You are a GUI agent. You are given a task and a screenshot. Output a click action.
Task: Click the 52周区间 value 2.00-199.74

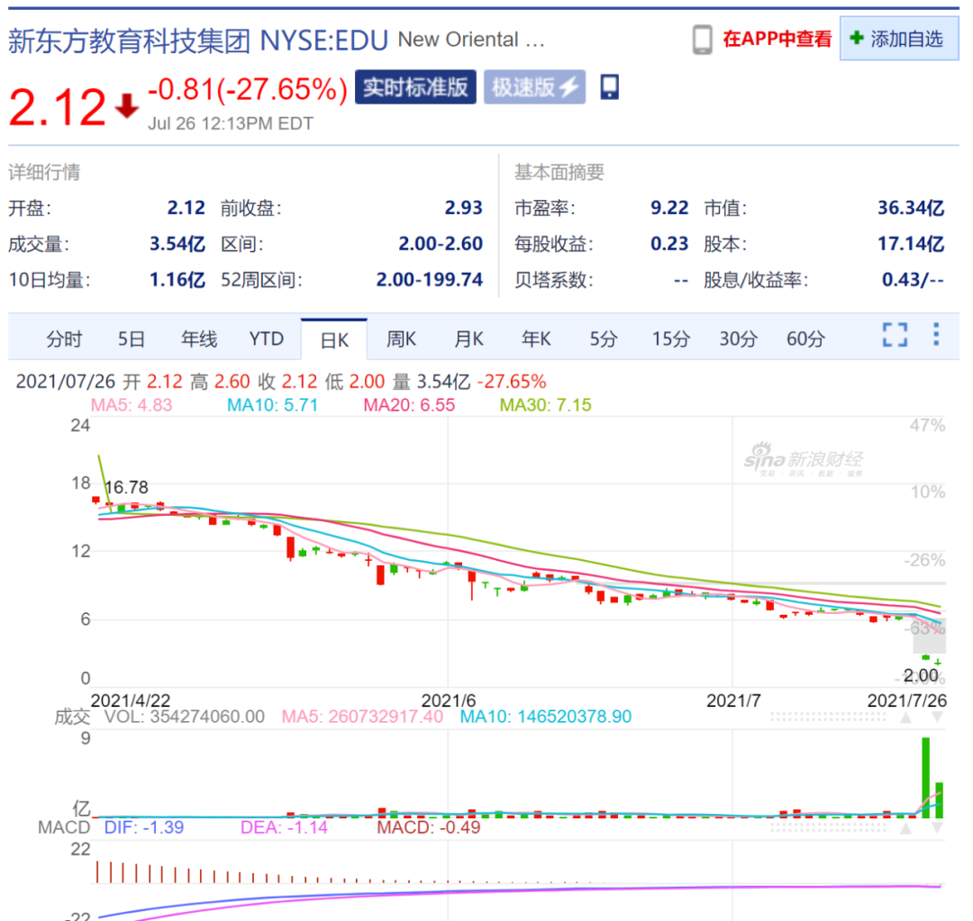click(x=430, y=280)
